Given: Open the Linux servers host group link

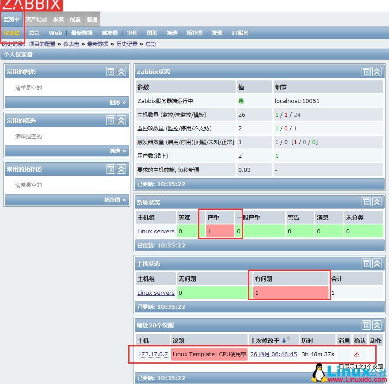Looking at the screenshot, I should (x=156, y=231).
